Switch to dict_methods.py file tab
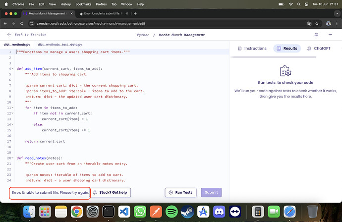342x222 pixels. (17, 45)
